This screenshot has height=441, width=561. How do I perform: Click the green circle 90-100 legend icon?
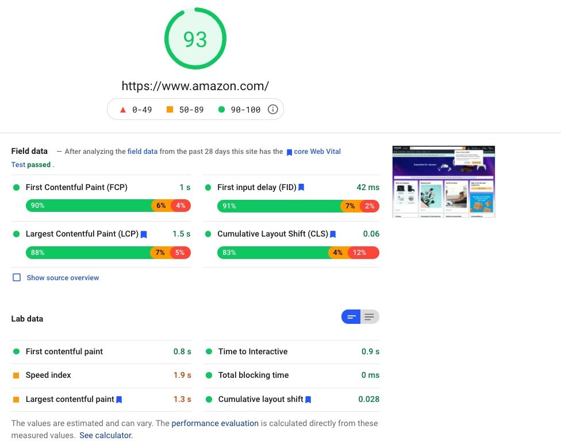(221, 109)
